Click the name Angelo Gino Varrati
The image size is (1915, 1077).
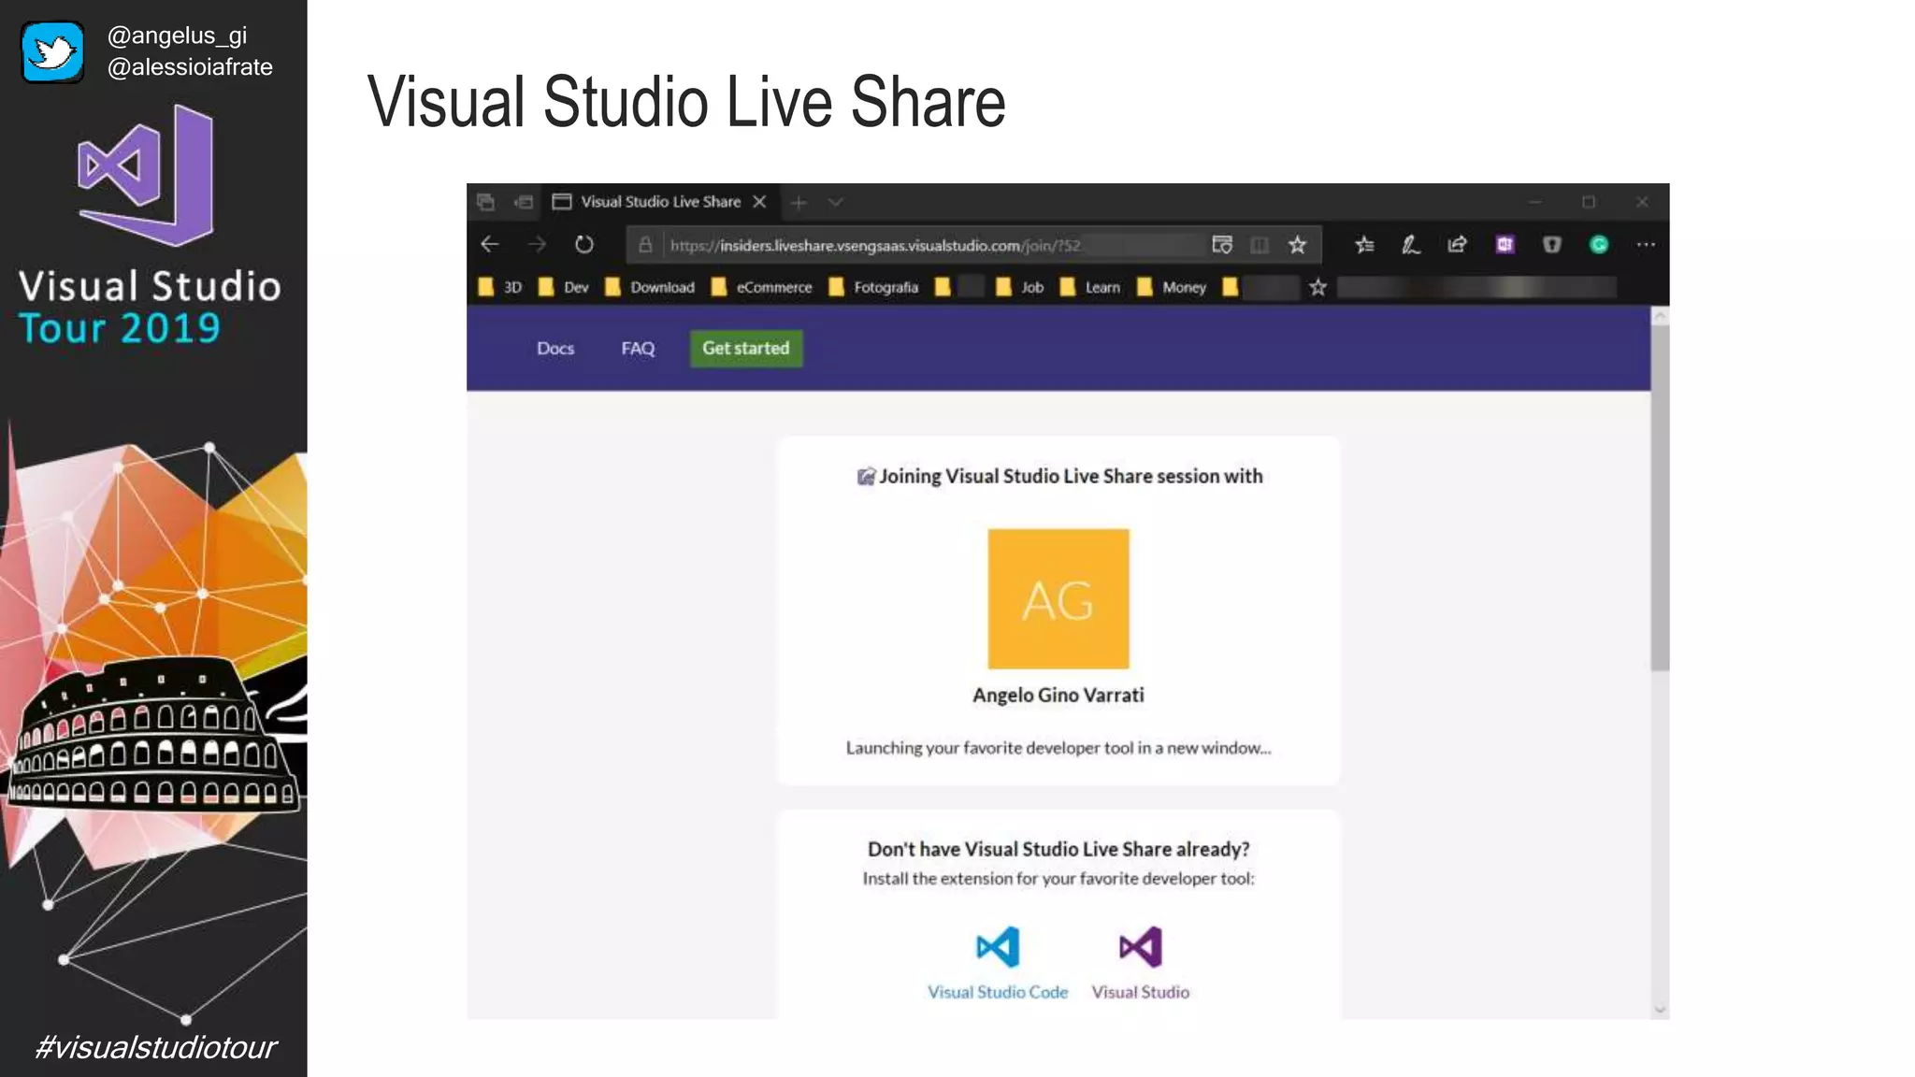1058,696
